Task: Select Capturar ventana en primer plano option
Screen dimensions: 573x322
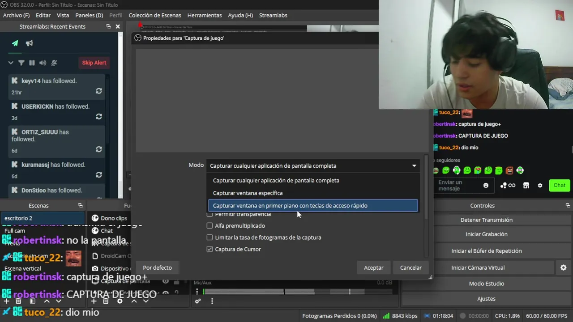Action: [313, 205]
